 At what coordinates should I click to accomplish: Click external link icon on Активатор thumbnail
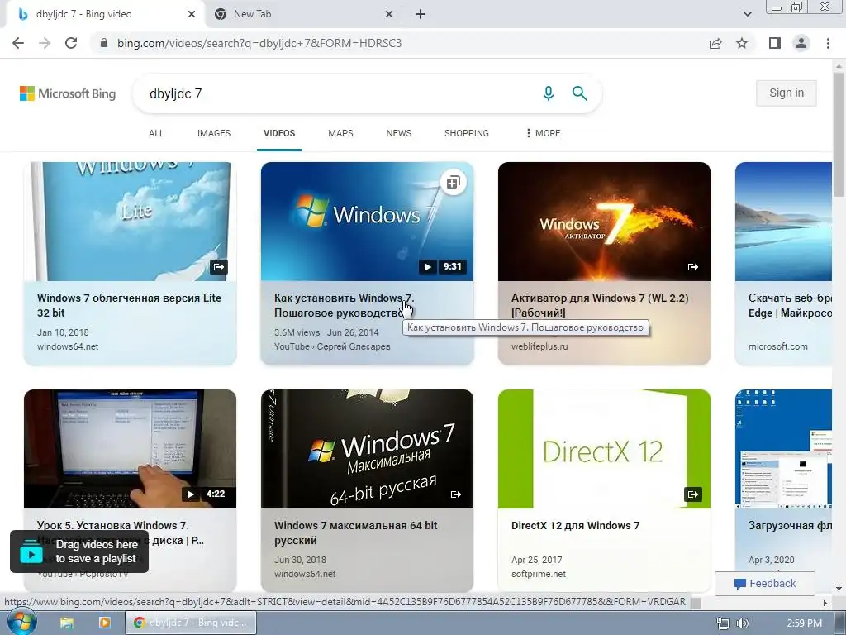point(693,267)
